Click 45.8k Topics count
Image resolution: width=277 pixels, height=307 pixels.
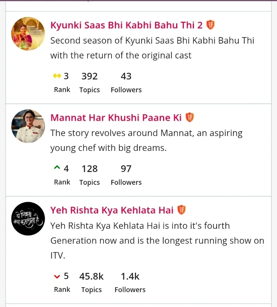click(x=91, y=277)
